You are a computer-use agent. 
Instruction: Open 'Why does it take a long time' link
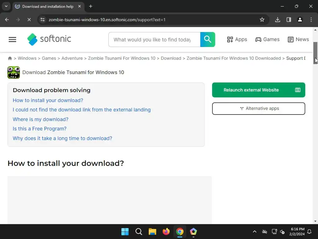click(x=62, y=138)
